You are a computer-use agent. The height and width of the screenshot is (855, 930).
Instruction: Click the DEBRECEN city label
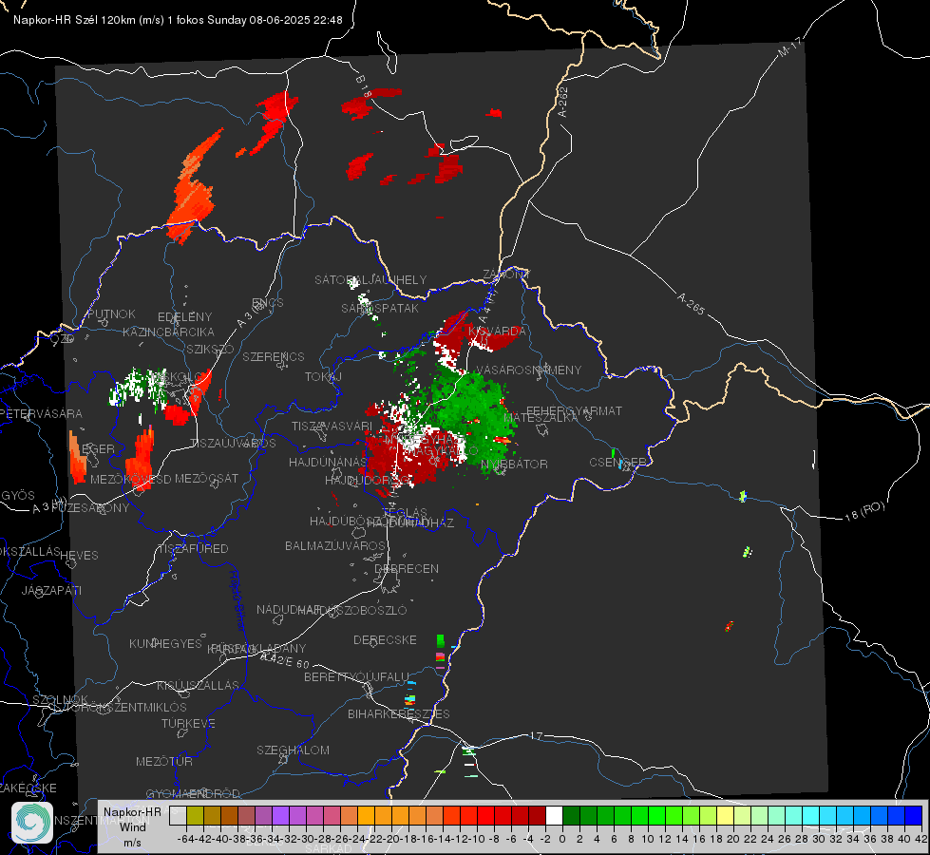point(407,568)
